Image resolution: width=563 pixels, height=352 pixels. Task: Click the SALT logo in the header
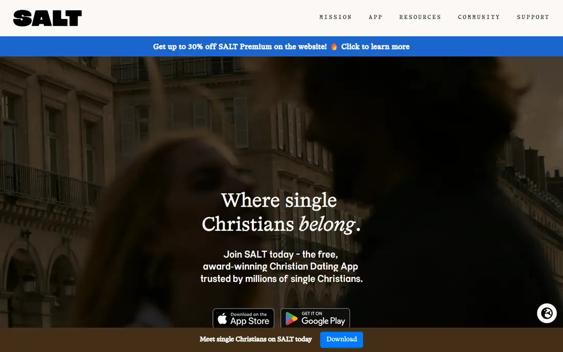(48, 18)
